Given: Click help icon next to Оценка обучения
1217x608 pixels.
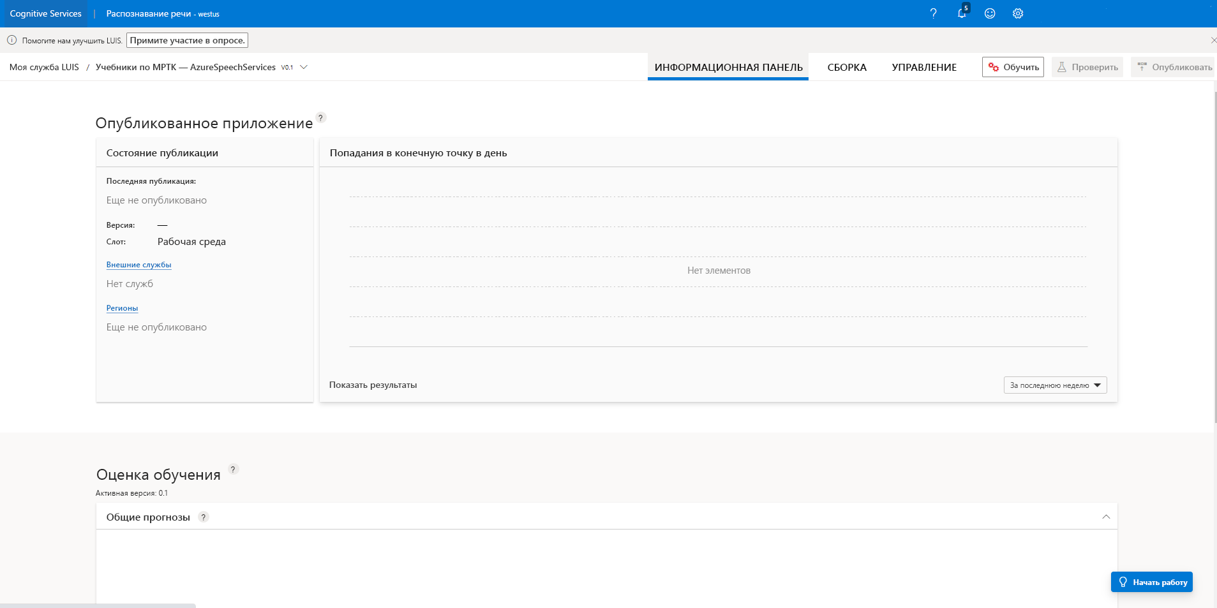Looking at the screenshot, I should 234,469.
